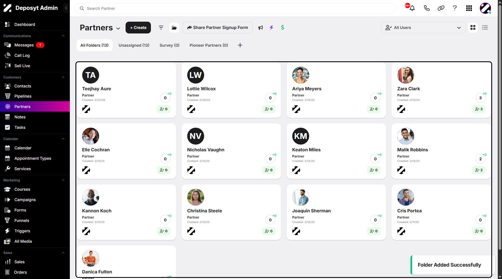The width and height of the screenshot is (502, 279).
Task: Open the link icon in top bar
Action: tap(441, 8)
